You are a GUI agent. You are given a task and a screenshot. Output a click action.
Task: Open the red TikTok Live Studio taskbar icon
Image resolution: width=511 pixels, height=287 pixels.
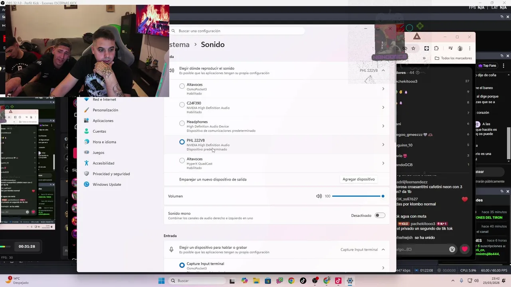click(x=338, y=281)
